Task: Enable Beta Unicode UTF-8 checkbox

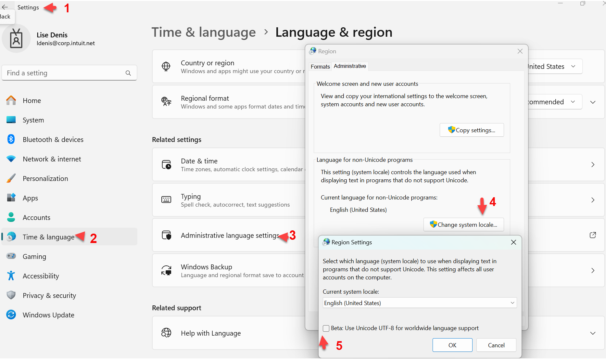Action: [x=326, y=328]
